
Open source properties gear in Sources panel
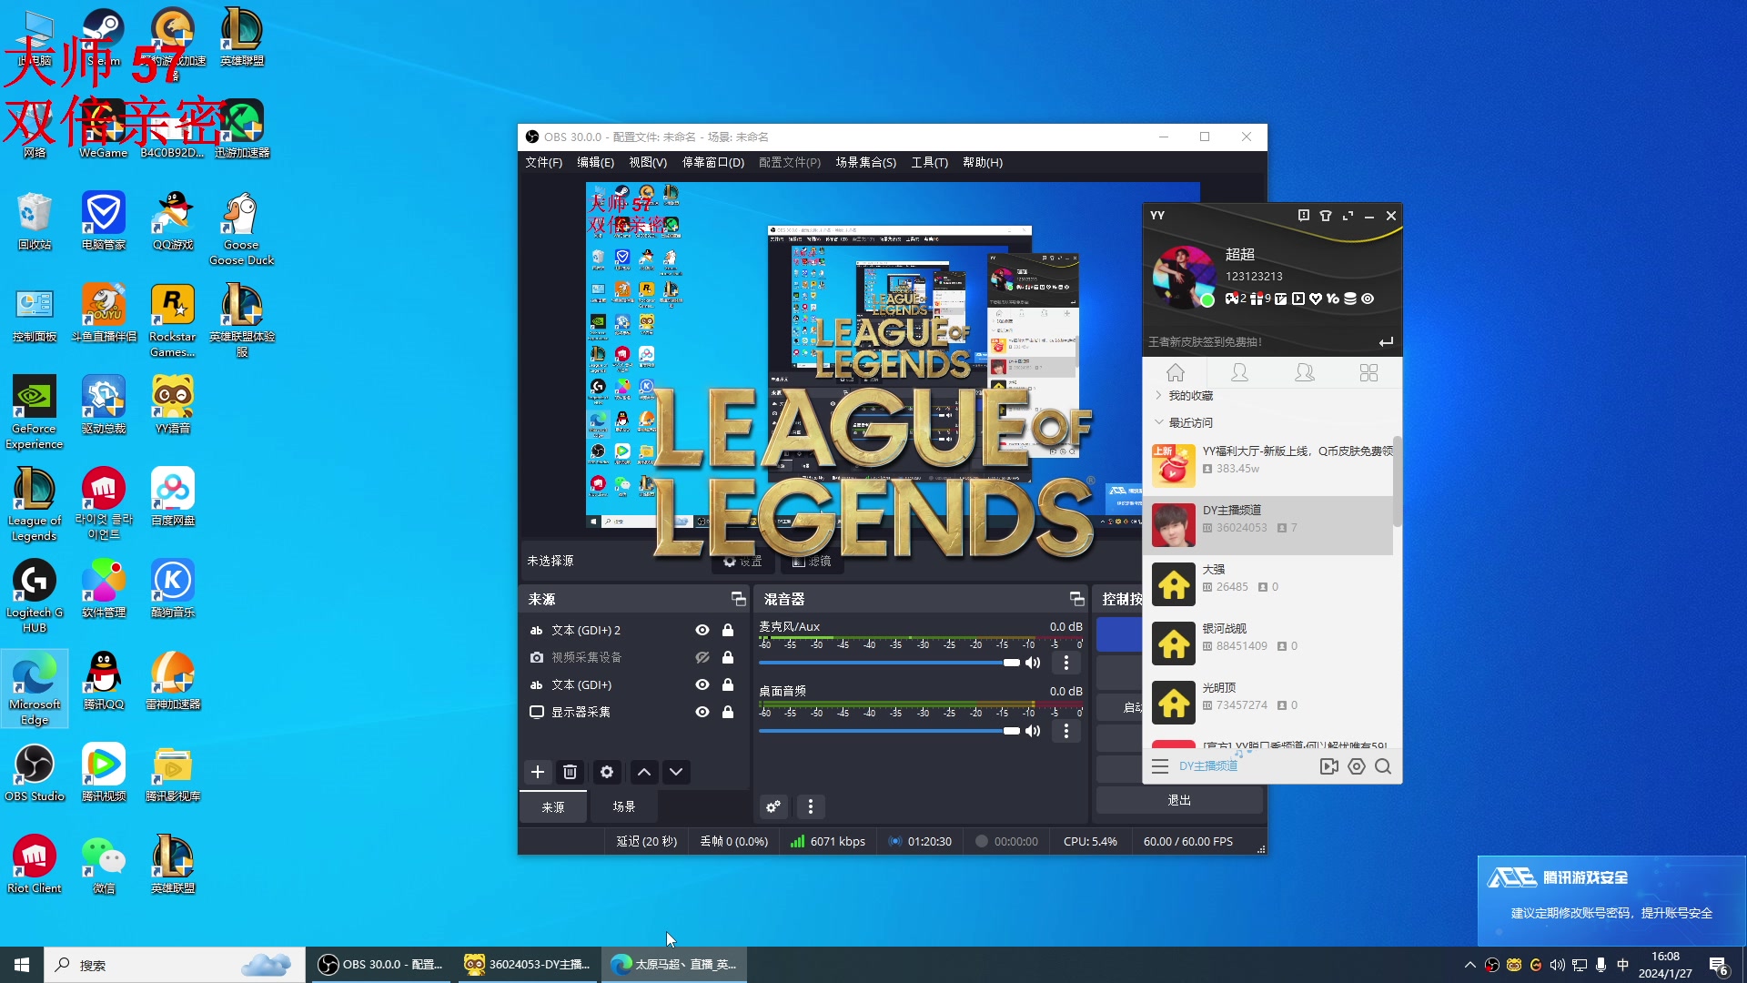point(607,772)
